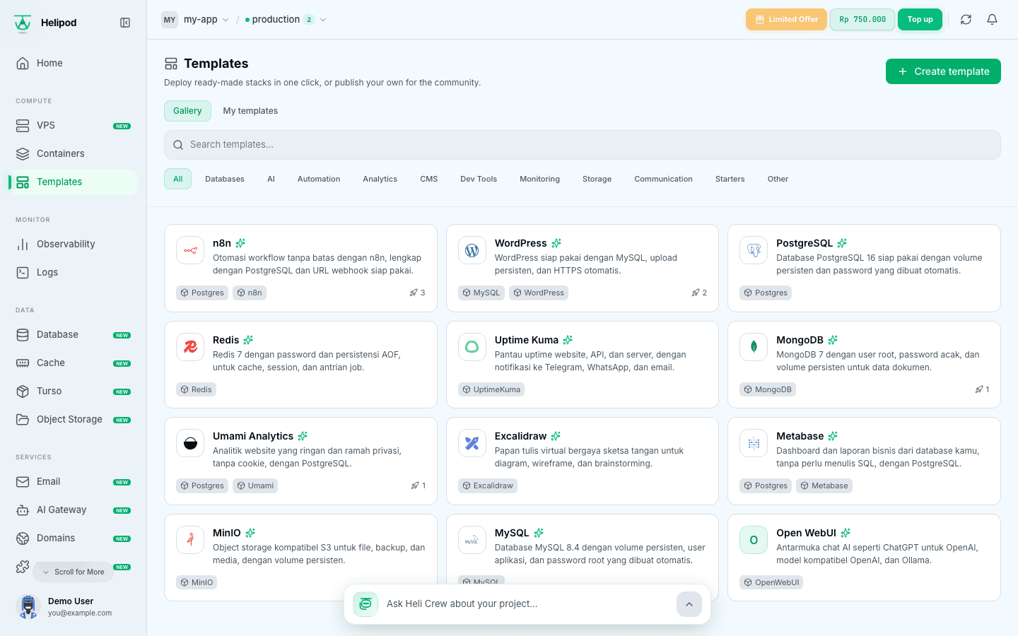This screenshot has width=1018, height=636.
Task: Filter templates by Storage category
Action: pos(597,179)
